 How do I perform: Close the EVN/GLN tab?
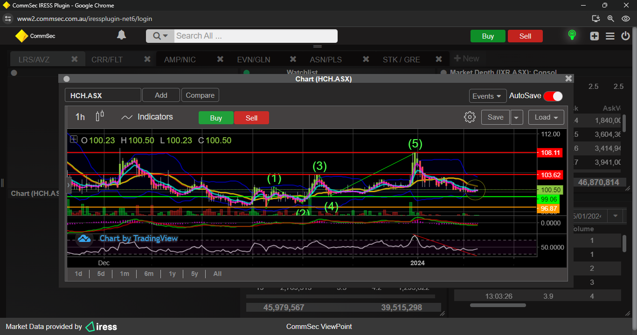coord(293,59)
